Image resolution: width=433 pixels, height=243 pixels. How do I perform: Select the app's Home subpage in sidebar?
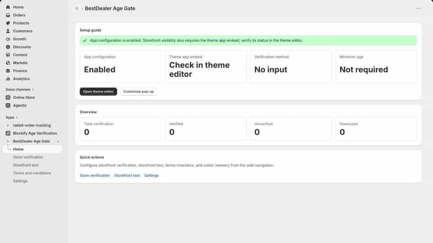click(32, 149)
